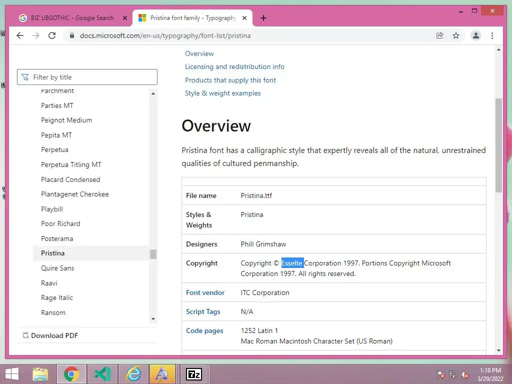Viewport: 512px width, 384px height.
Task: Close the BIZ UBGOTHIC Google Search tab
Action: [x=124, y=18]
